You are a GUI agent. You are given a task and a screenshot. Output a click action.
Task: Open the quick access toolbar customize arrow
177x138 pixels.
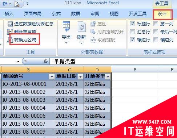(x=28, y=4)
